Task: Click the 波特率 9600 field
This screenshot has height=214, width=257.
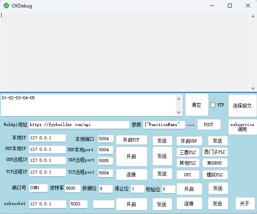Action: pos(73,188)
